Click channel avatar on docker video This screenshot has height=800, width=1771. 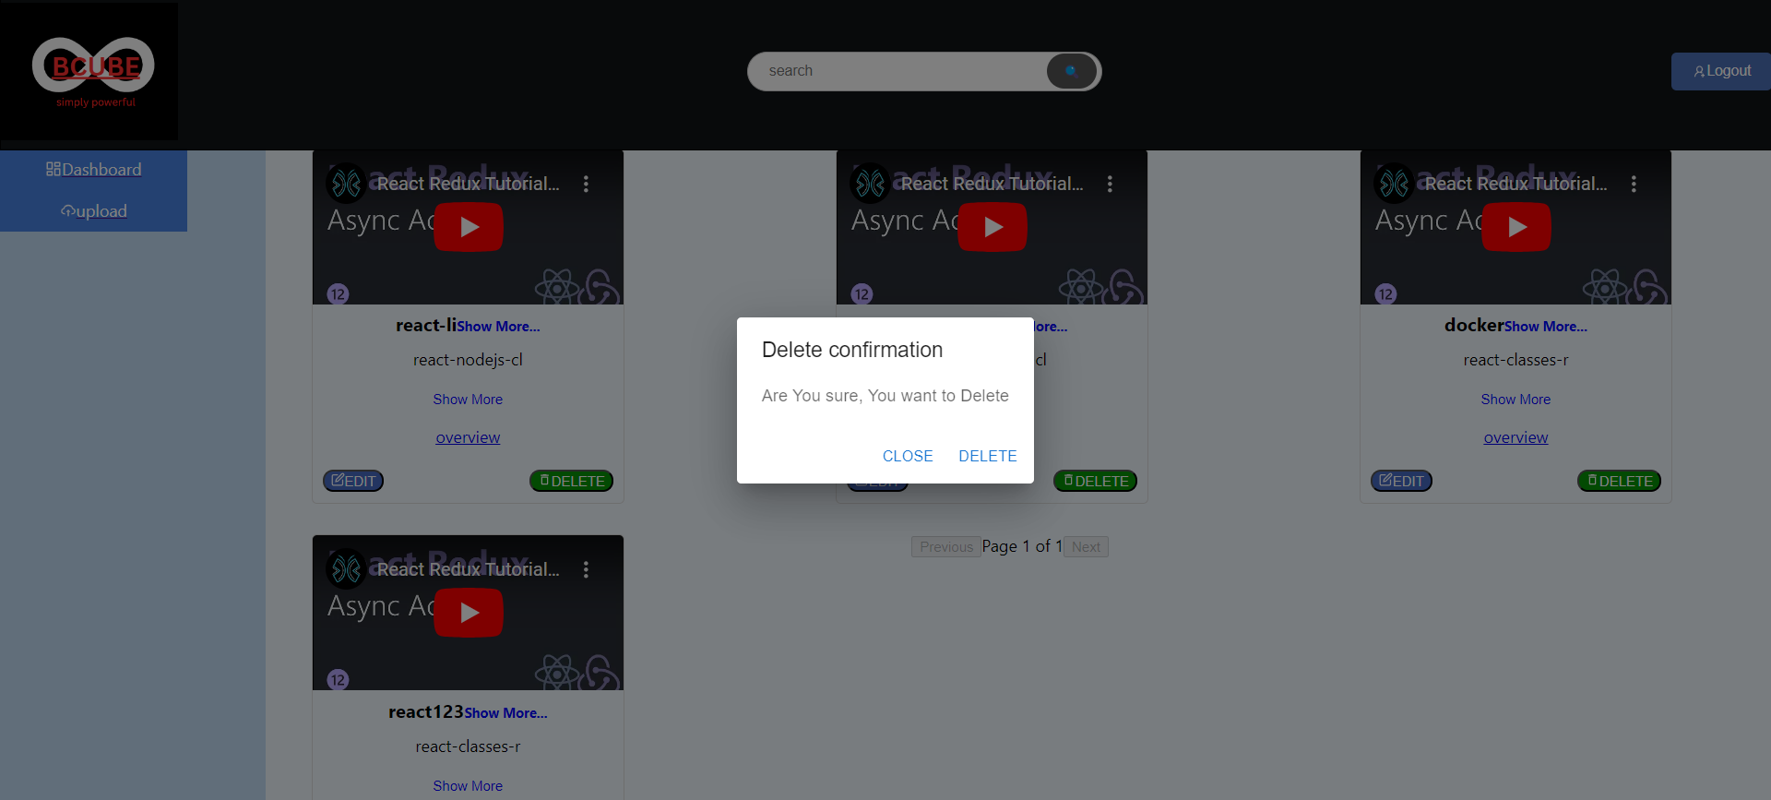1395,184
